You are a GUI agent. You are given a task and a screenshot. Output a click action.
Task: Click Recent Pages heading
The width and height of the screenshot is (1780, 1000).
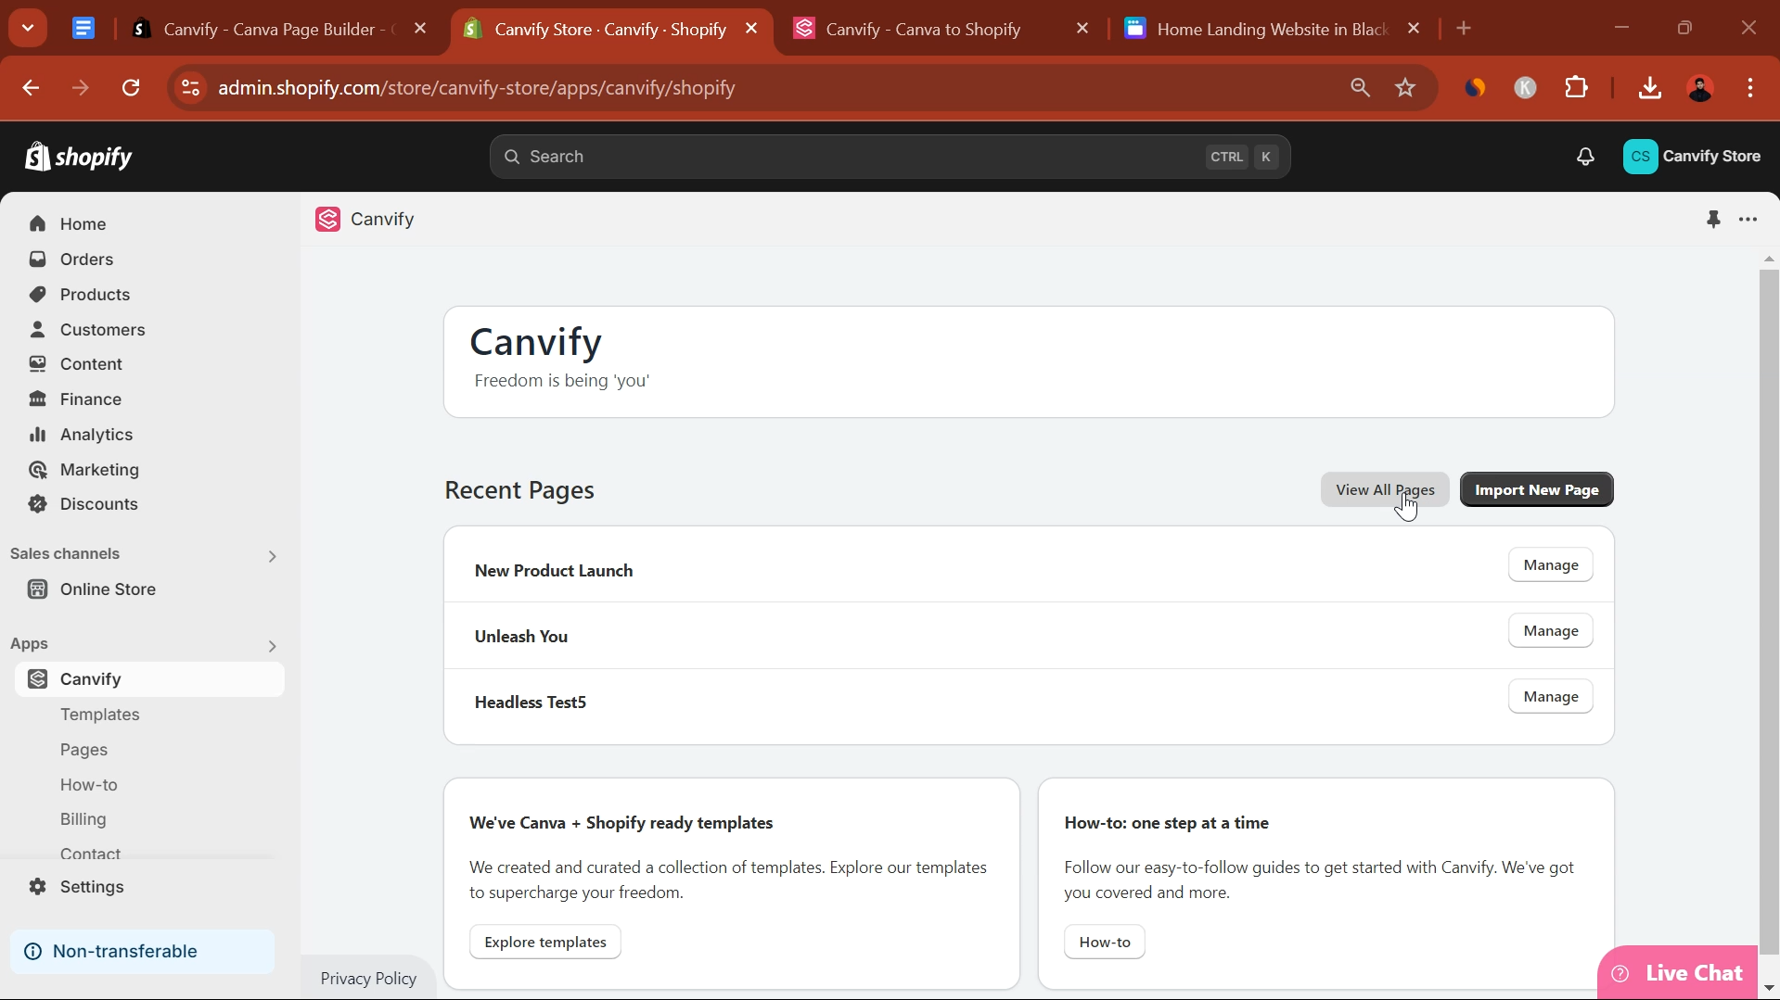click(x=519, y=490)
